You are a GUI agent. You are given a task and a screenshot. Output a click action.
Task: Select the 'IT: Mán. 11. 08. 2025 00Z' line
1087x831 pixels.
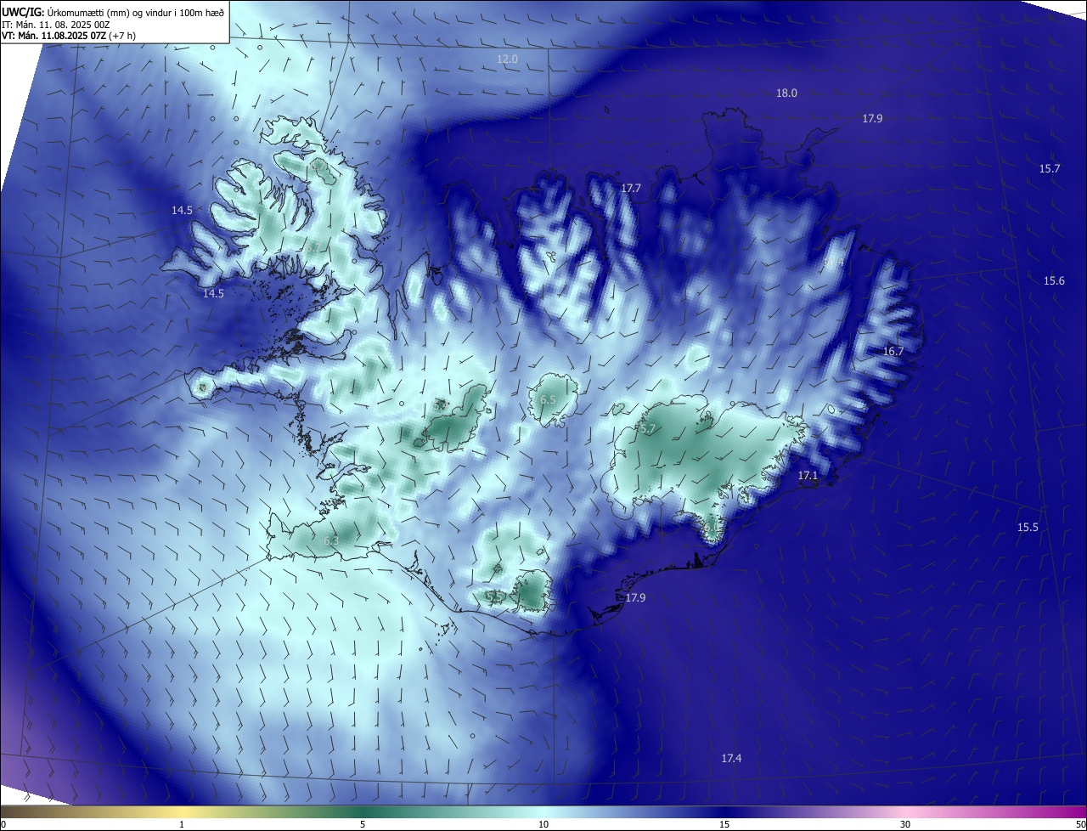(55, 24)
